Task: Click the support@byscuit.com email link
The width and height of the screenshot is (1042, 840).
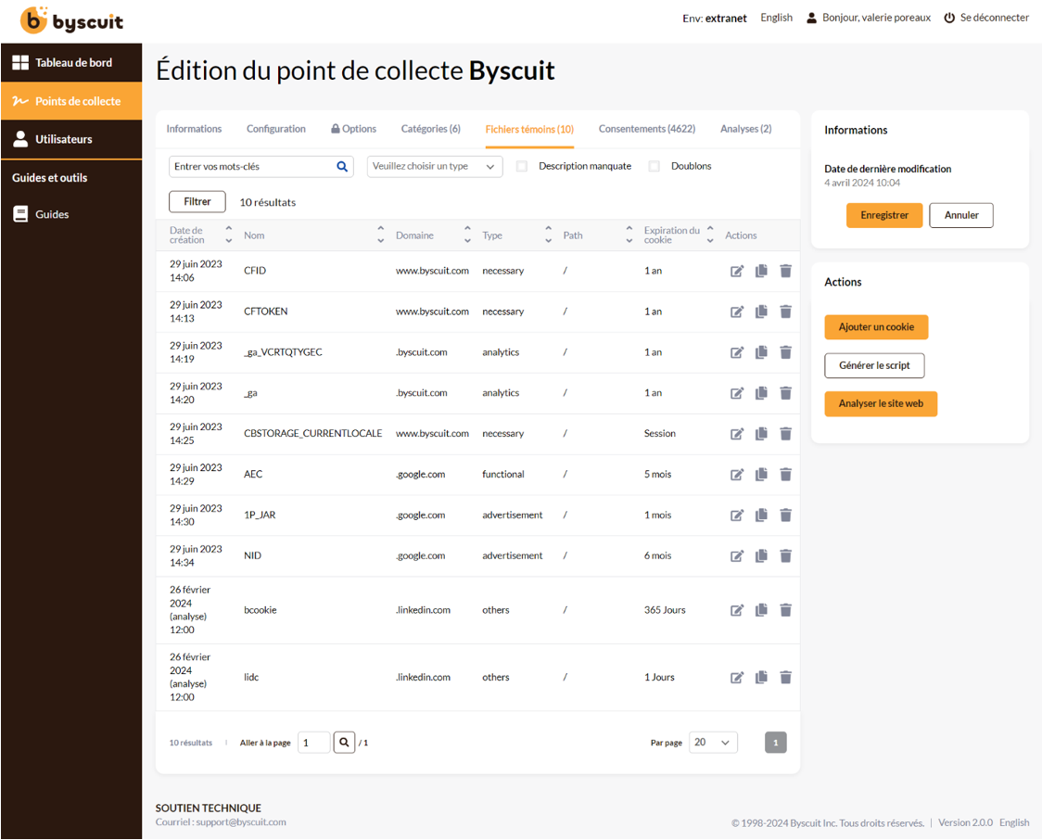Action: pyautogui.click(x=241, y=822)
